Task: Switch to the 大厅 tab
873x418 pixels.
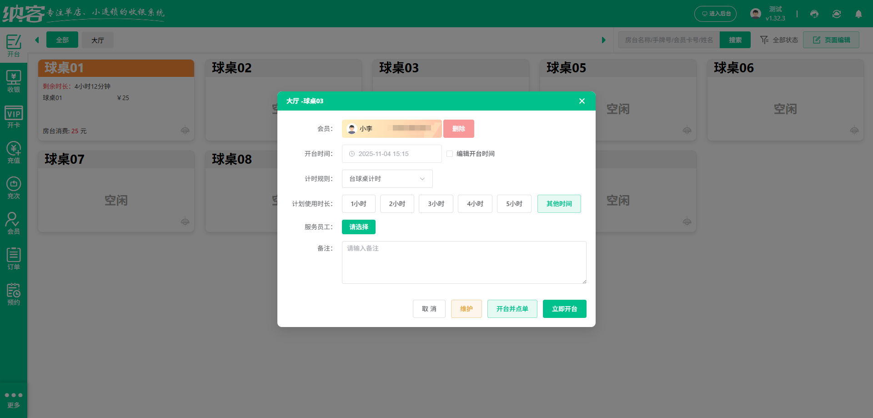Action: (x=97, y=40)
